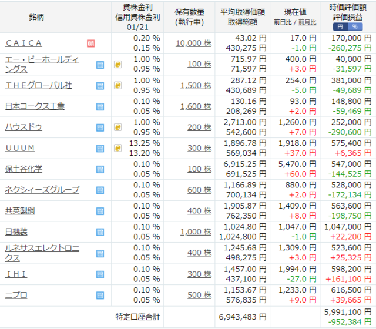Image resolution: width=376 pixels, height=329 pixels.
Task: Open the ニプロ stock link
Action: [16, 295]
